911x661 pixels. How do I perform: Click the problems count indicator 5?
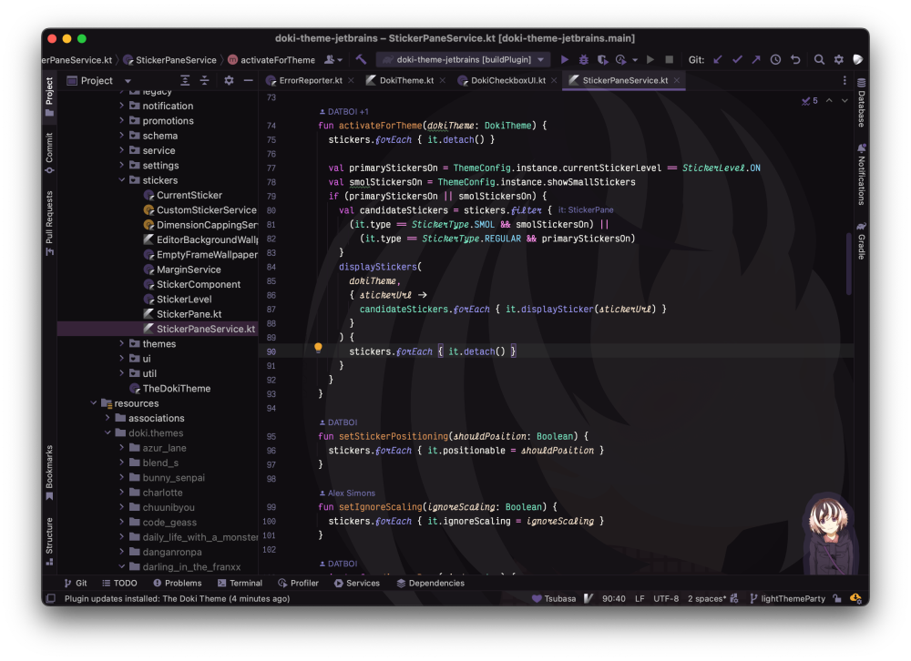click(809, 100)
